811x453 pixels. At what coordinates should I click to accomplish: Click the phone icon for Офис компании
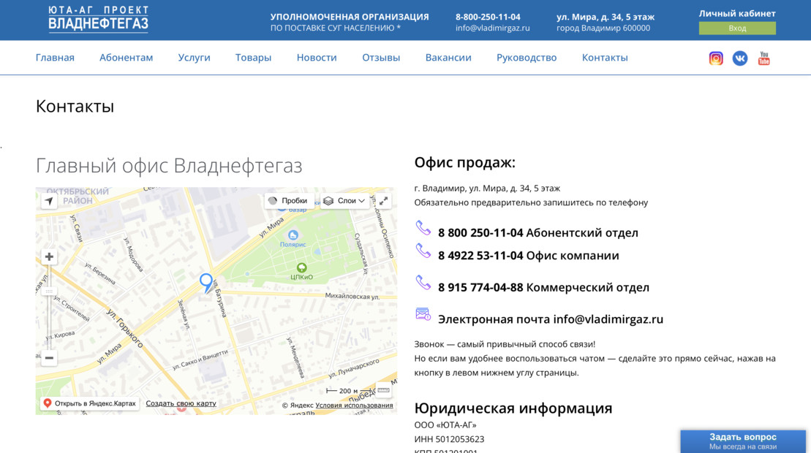point(423,251)
